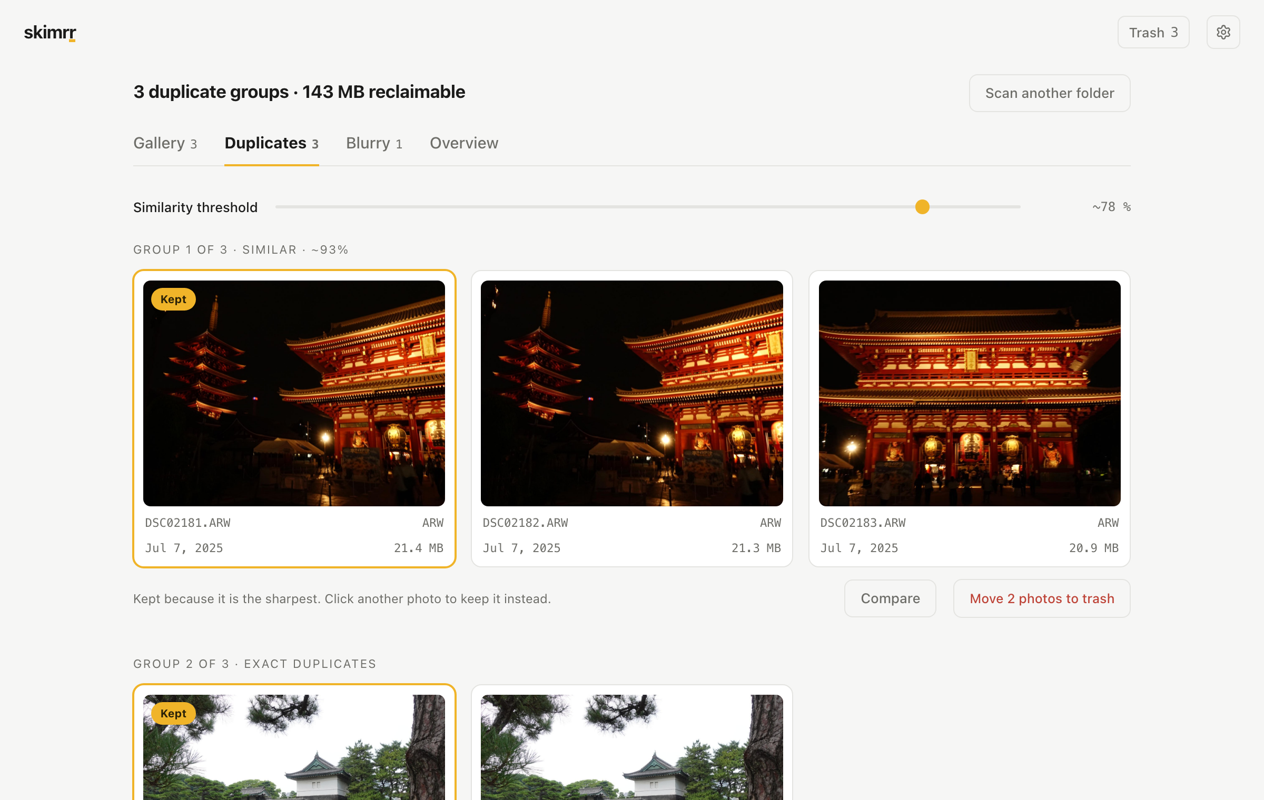Screen dimensions: 1264x800
Task: Click the filename DSC02183.ARW
Action: (x=863, y=523)
